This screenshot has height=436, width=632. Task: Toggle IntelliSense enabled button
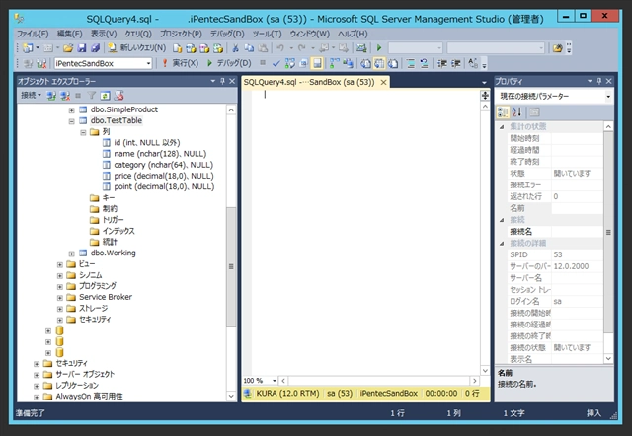(317, 63)
